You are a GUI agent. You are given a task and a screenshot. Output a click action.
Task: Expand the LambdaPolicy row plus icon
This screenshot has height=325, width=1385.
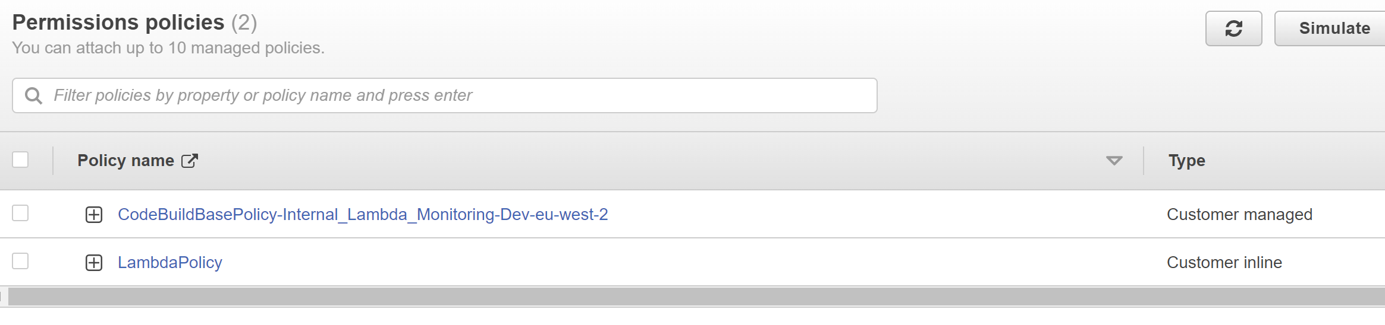pos(94,263)
